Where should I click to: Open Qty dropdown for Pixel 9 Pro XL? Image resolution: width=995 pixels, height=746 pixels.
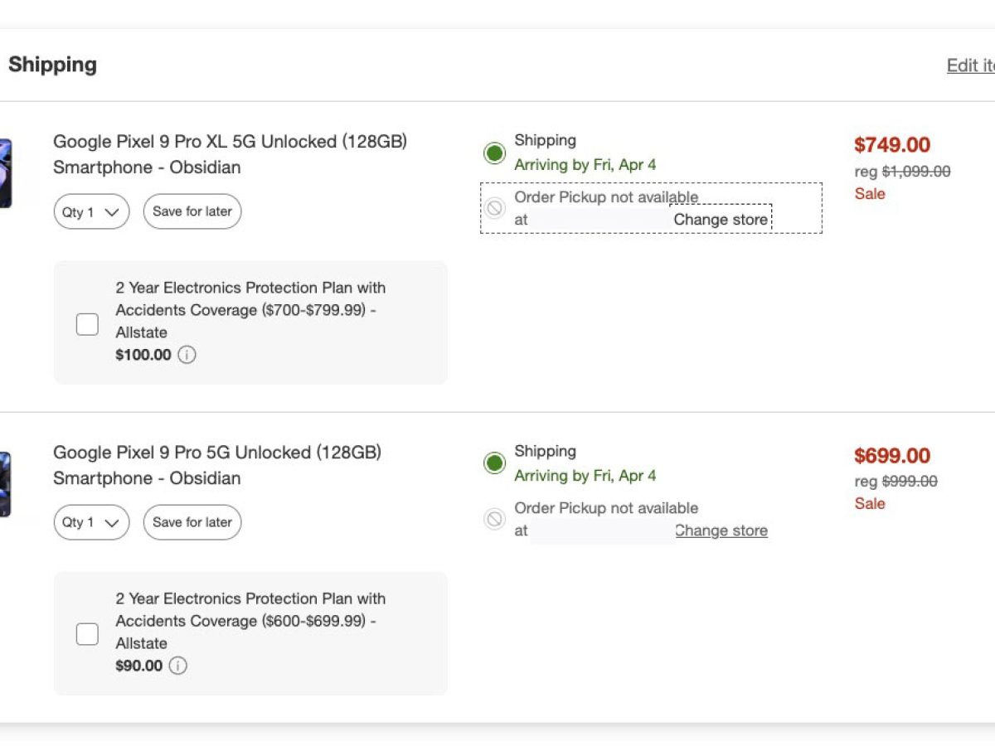coord(91,212)
